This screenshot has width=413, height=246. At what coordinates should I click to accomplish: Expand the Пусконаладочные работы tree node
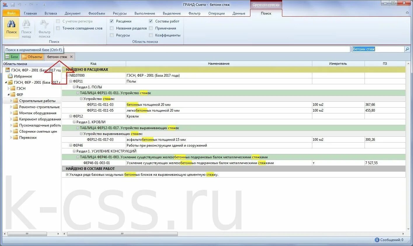coord(11,125)
